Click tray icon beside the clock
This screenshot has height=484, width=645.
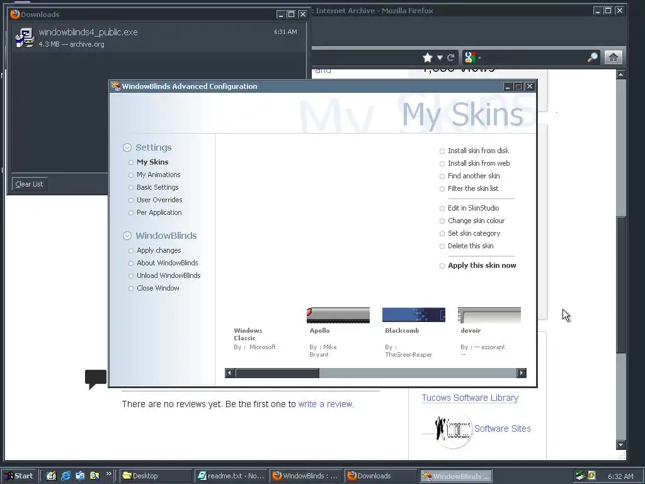click(591, 476)
